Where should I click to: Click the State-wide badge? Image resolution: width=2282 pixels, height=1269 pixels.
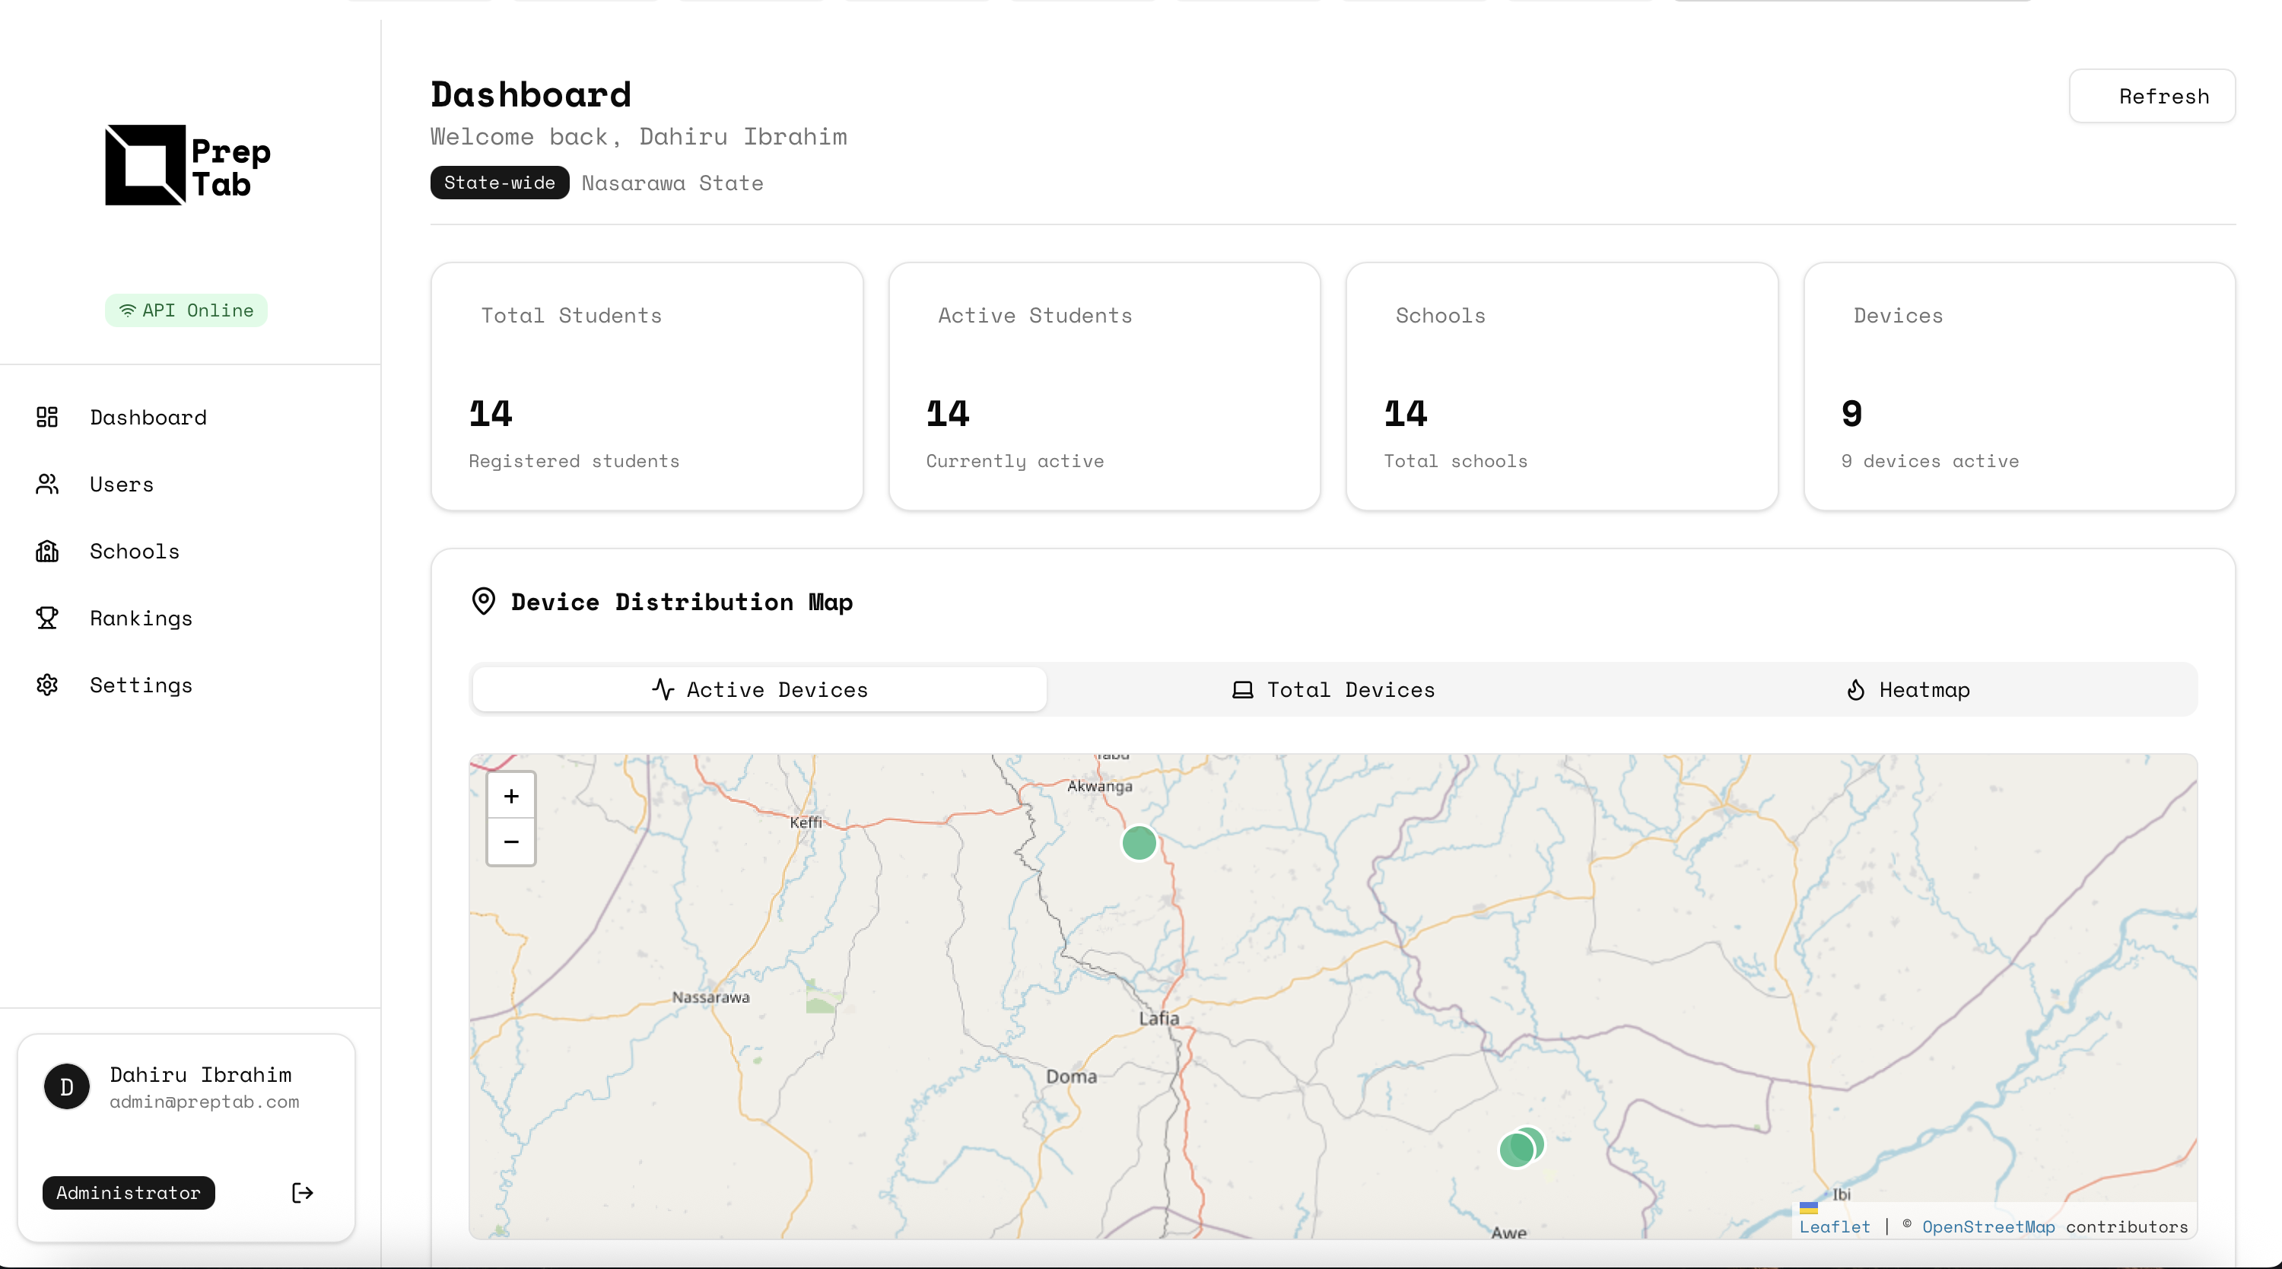coord(500,183)
